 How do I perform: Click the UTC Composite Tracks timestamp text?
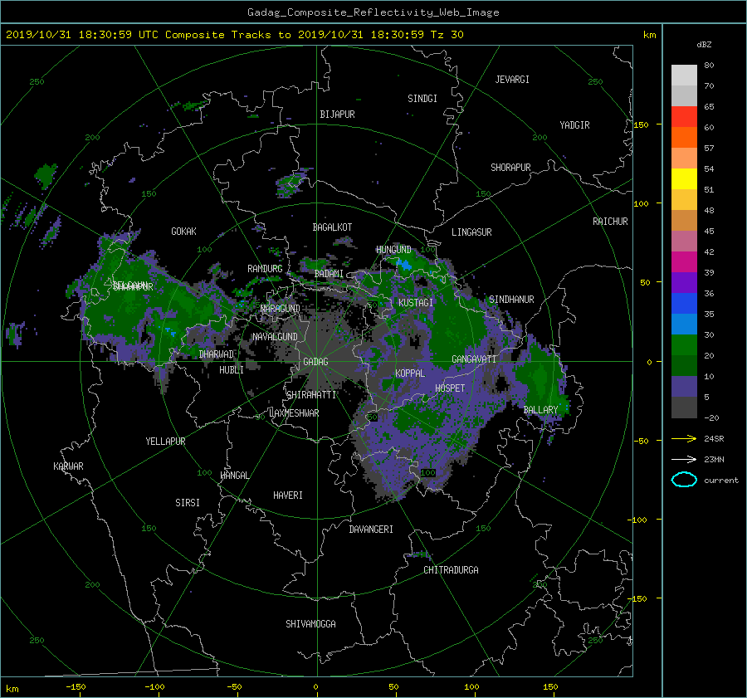tap(234, 35)
